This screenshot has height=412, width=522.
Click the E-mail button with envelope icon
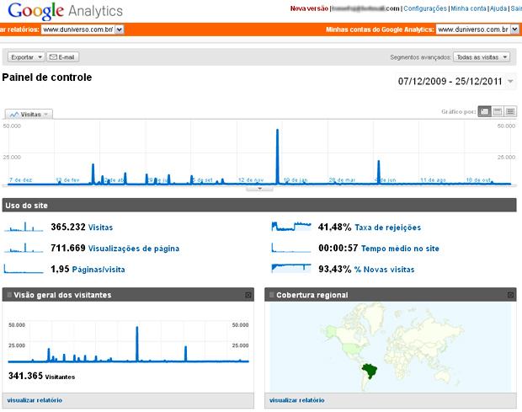point(65,57)
